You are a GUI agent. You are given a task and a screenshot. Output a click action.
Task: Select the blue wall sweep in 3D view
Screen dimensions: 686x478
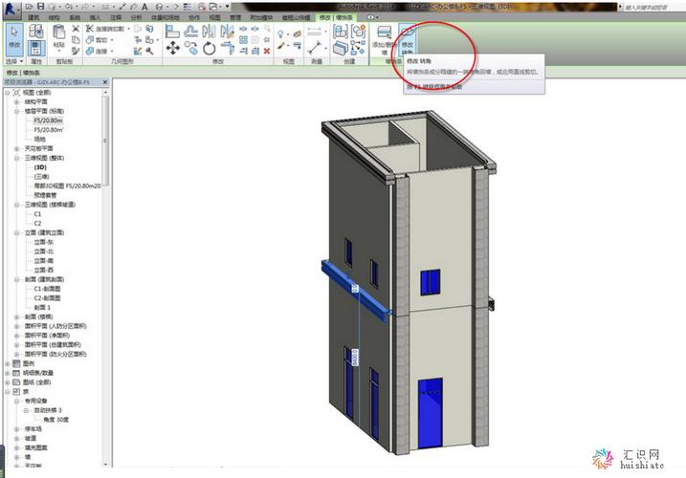click(x=355, y=292)
